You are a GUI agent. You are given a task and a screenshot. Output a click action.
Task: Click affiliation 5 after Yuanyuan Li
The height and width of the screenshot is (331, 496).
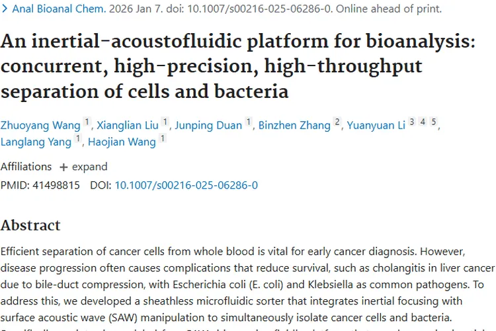(x=433, y=122)
